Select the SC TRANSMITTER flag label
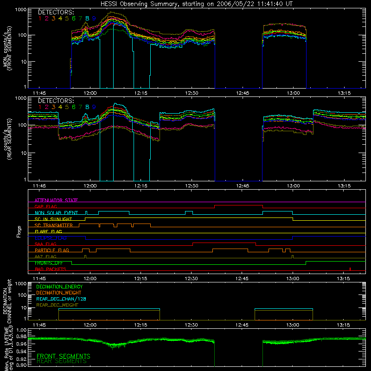The height and width of the screenshot is (371, 371). point(54,225)
